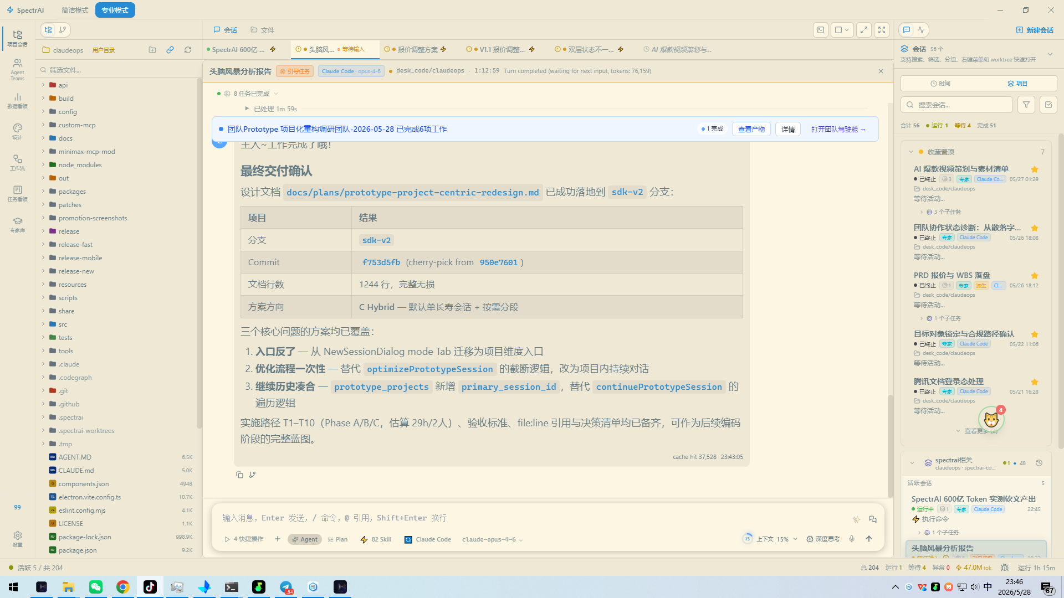
Task: Open the 工作流 workflow sidebar icon
Action: pos(17,162)
